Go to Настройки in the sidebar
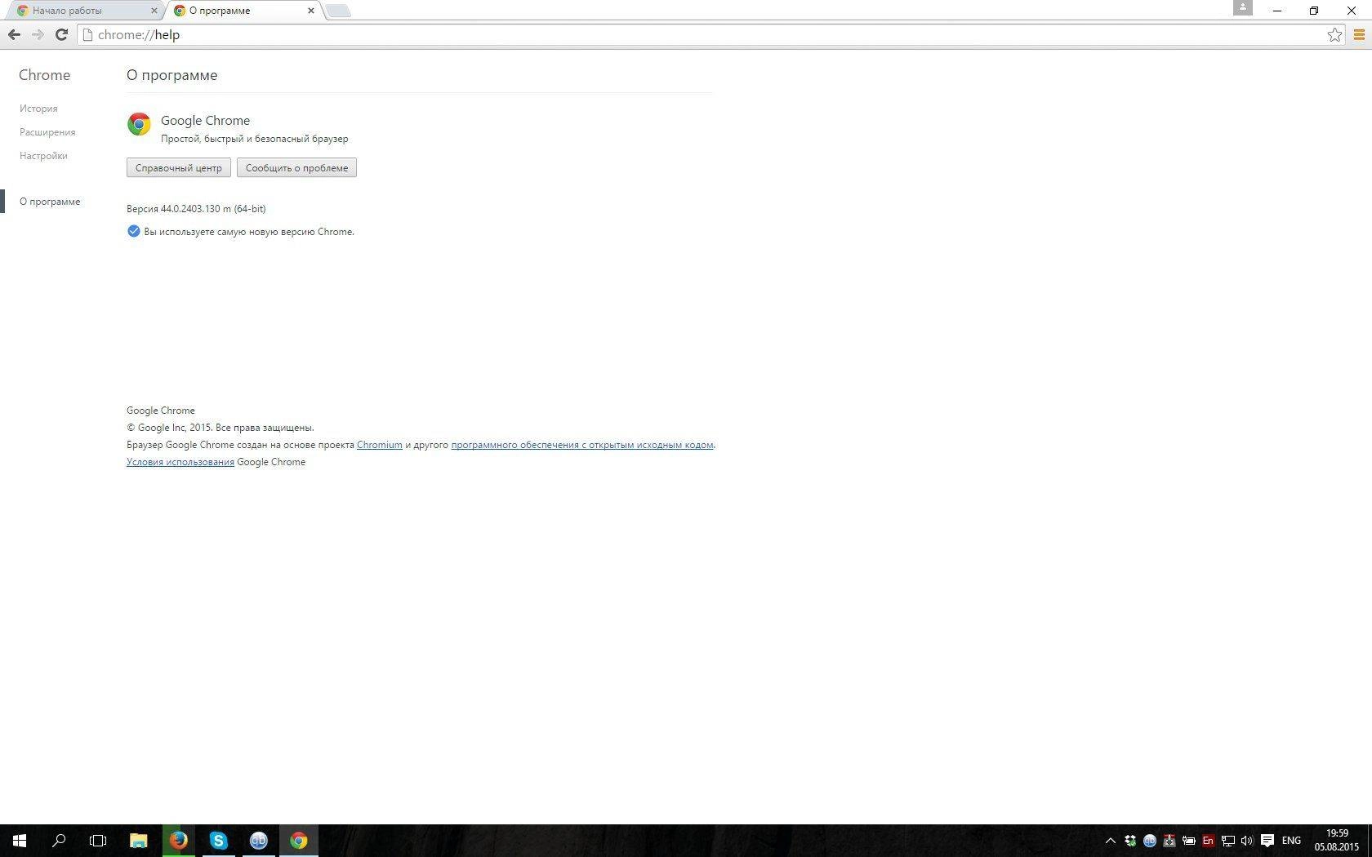This screenshot has height=857, width=1372. tap(43, 156)
